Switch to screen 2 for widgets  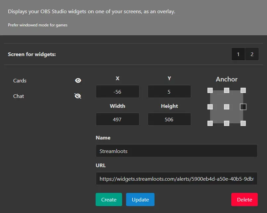click(x=252, y=54)
